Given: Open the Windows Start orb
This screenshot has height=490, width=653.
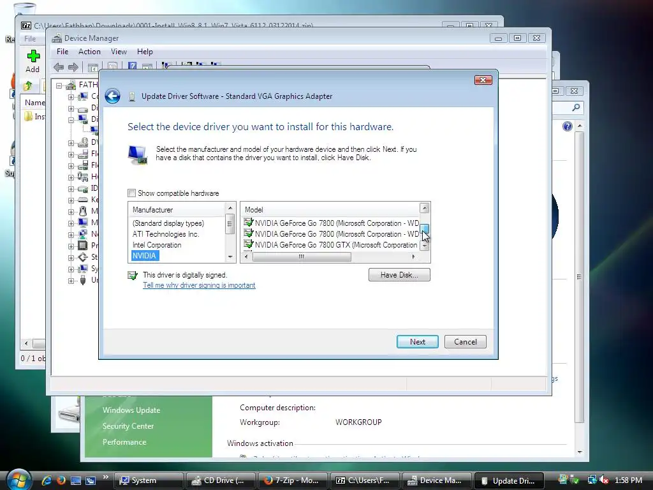Looking at the screenshot, I should [x=18, y=479].
